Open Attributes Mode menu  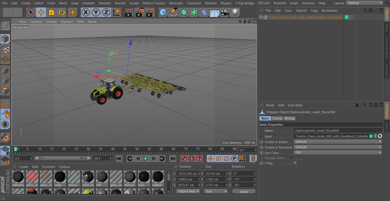click(x=270, y=105)
